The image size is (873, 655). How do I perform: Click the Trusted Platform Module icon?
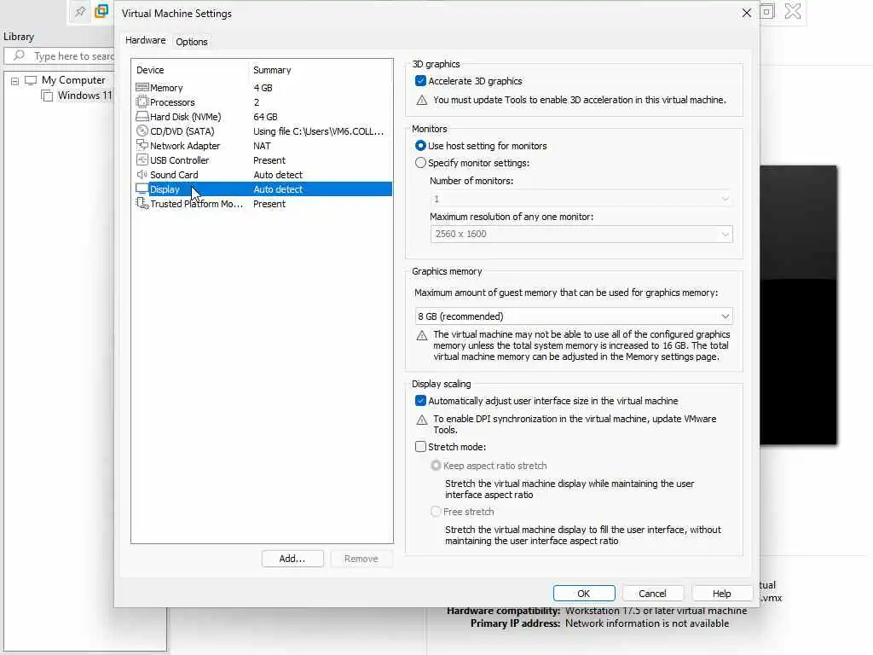pyautogui.click(x=142, y=204)
